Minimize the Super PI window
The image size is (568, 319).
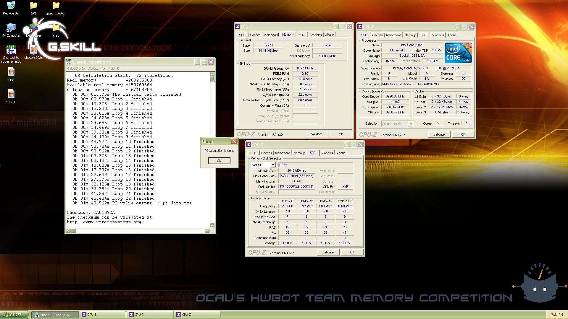(197, 62)
